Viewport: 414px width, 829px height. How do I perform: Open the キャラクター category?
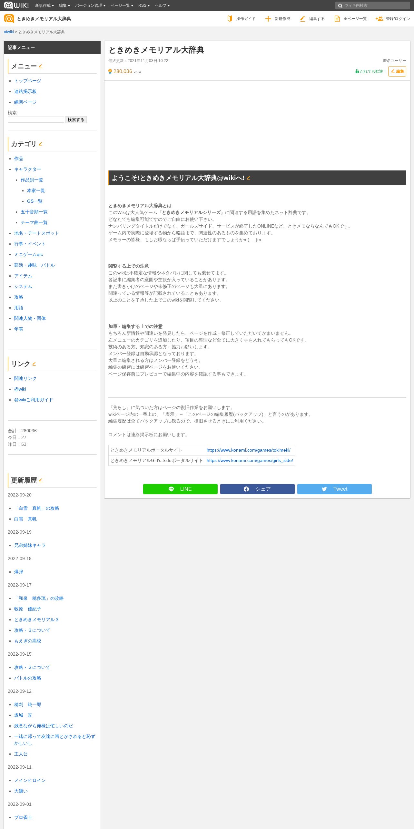point(28,169)
